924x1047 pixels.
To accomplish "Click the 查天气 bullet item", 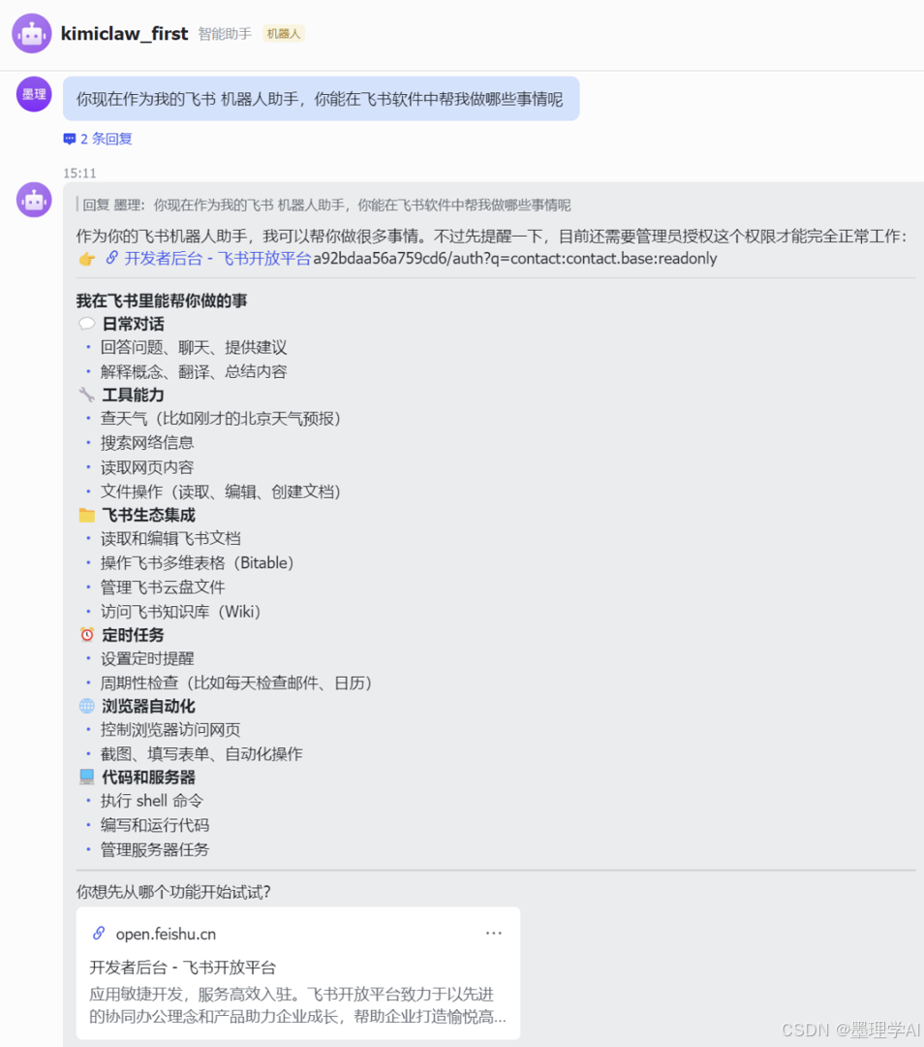I will 222,419.
